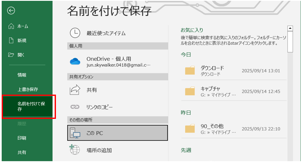Click the folder list scrollbar thumb

tap(290, 42)
